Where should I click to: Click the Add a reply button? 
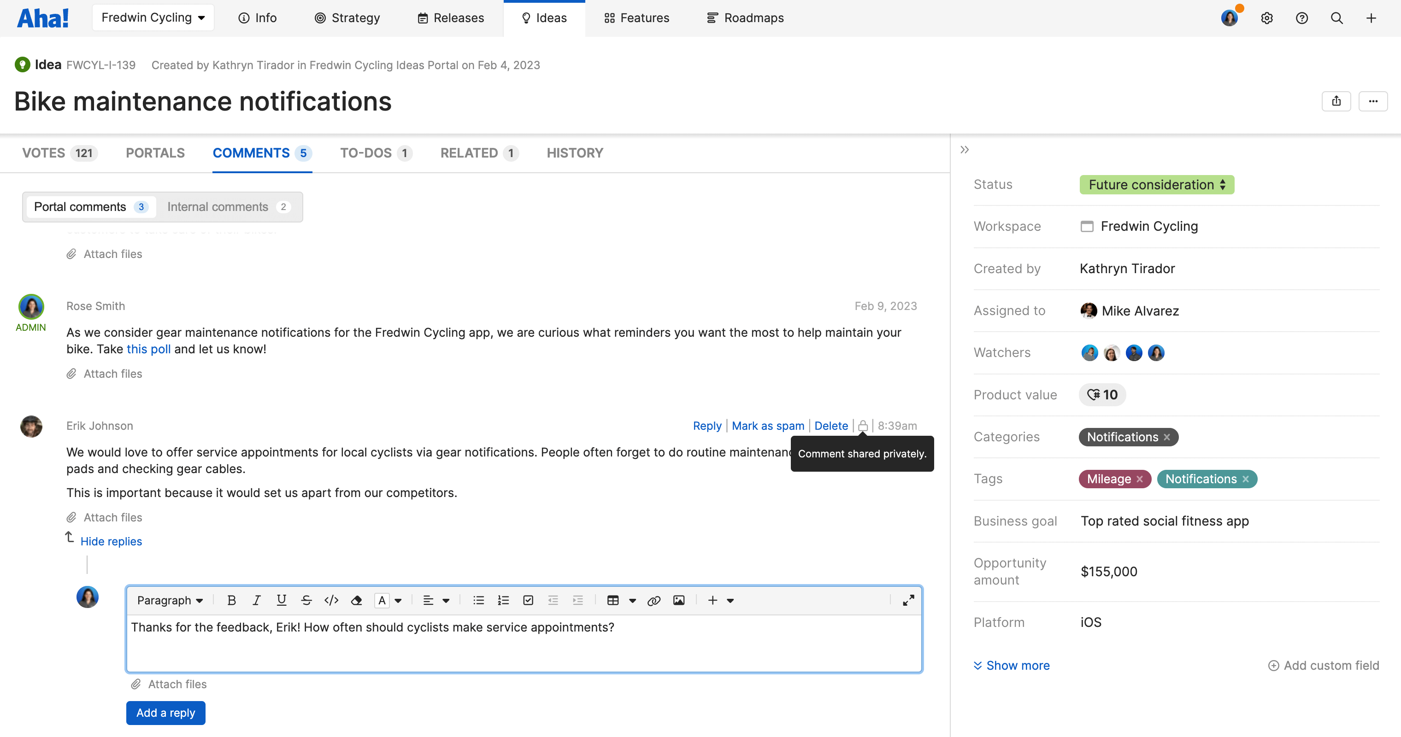(x=165, y=713)
